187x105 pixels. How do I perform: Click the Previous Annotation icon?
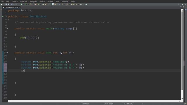(67, 4)
